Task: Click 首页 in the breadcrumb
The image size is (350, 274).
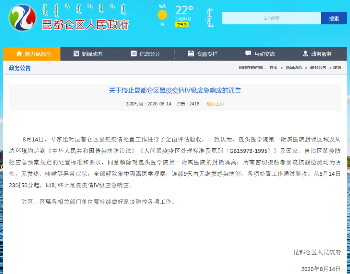Action: click(x=273, y=68)
